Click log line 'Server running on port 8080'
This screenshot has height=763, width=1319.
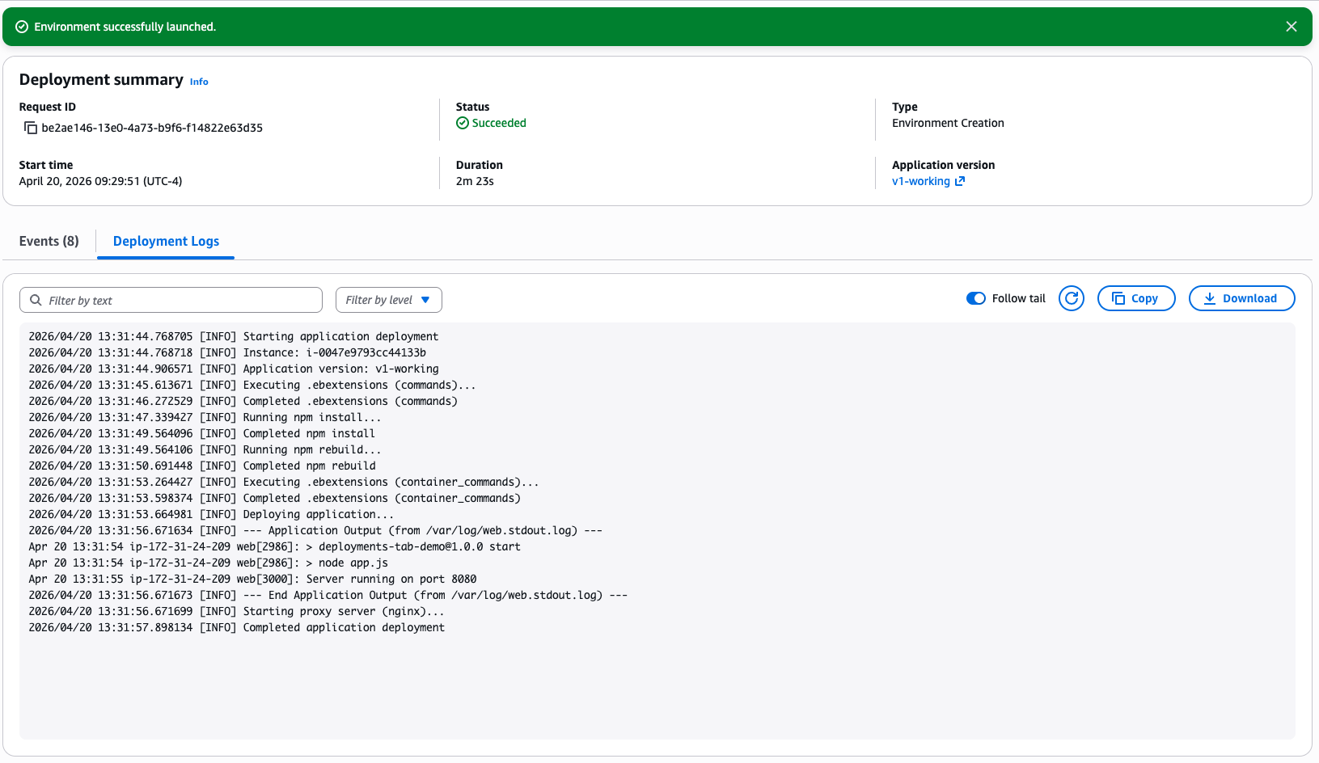pos(252,579)
